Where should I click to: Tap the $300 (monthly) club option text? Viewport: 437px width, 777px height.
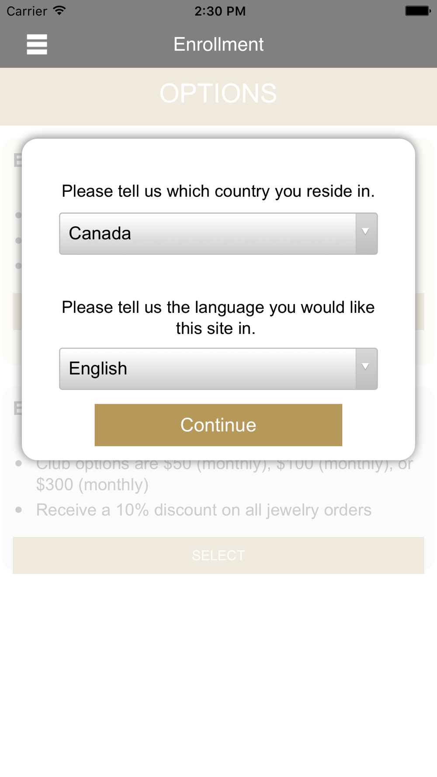pos(92,485)
